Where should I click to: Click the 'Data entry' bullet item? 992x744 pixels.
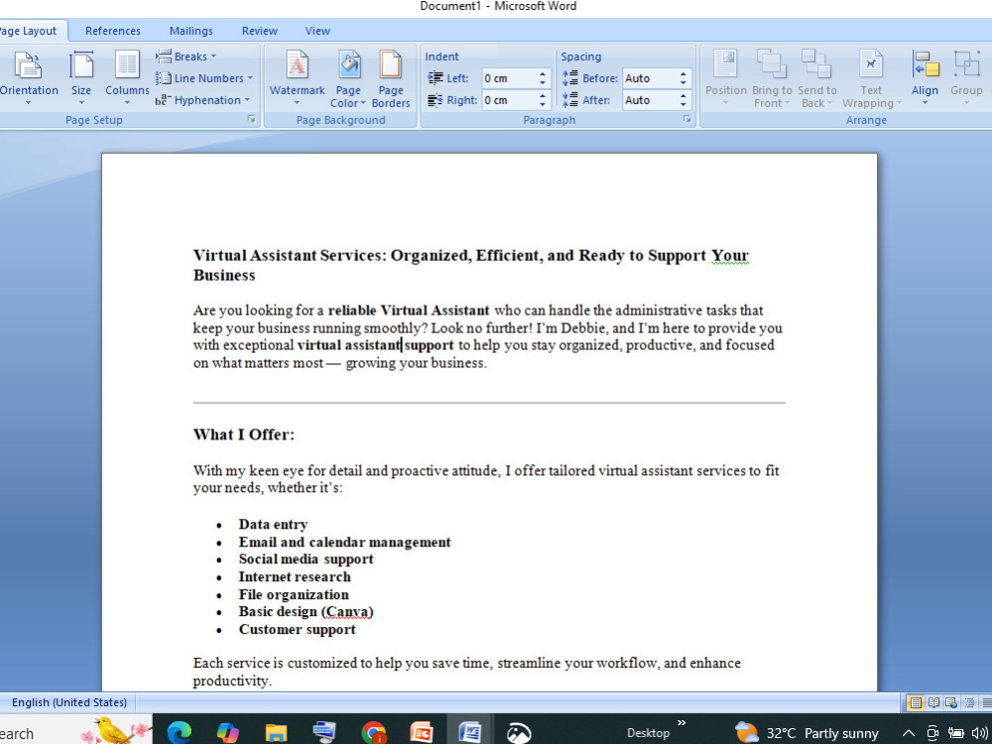[274, 524]
